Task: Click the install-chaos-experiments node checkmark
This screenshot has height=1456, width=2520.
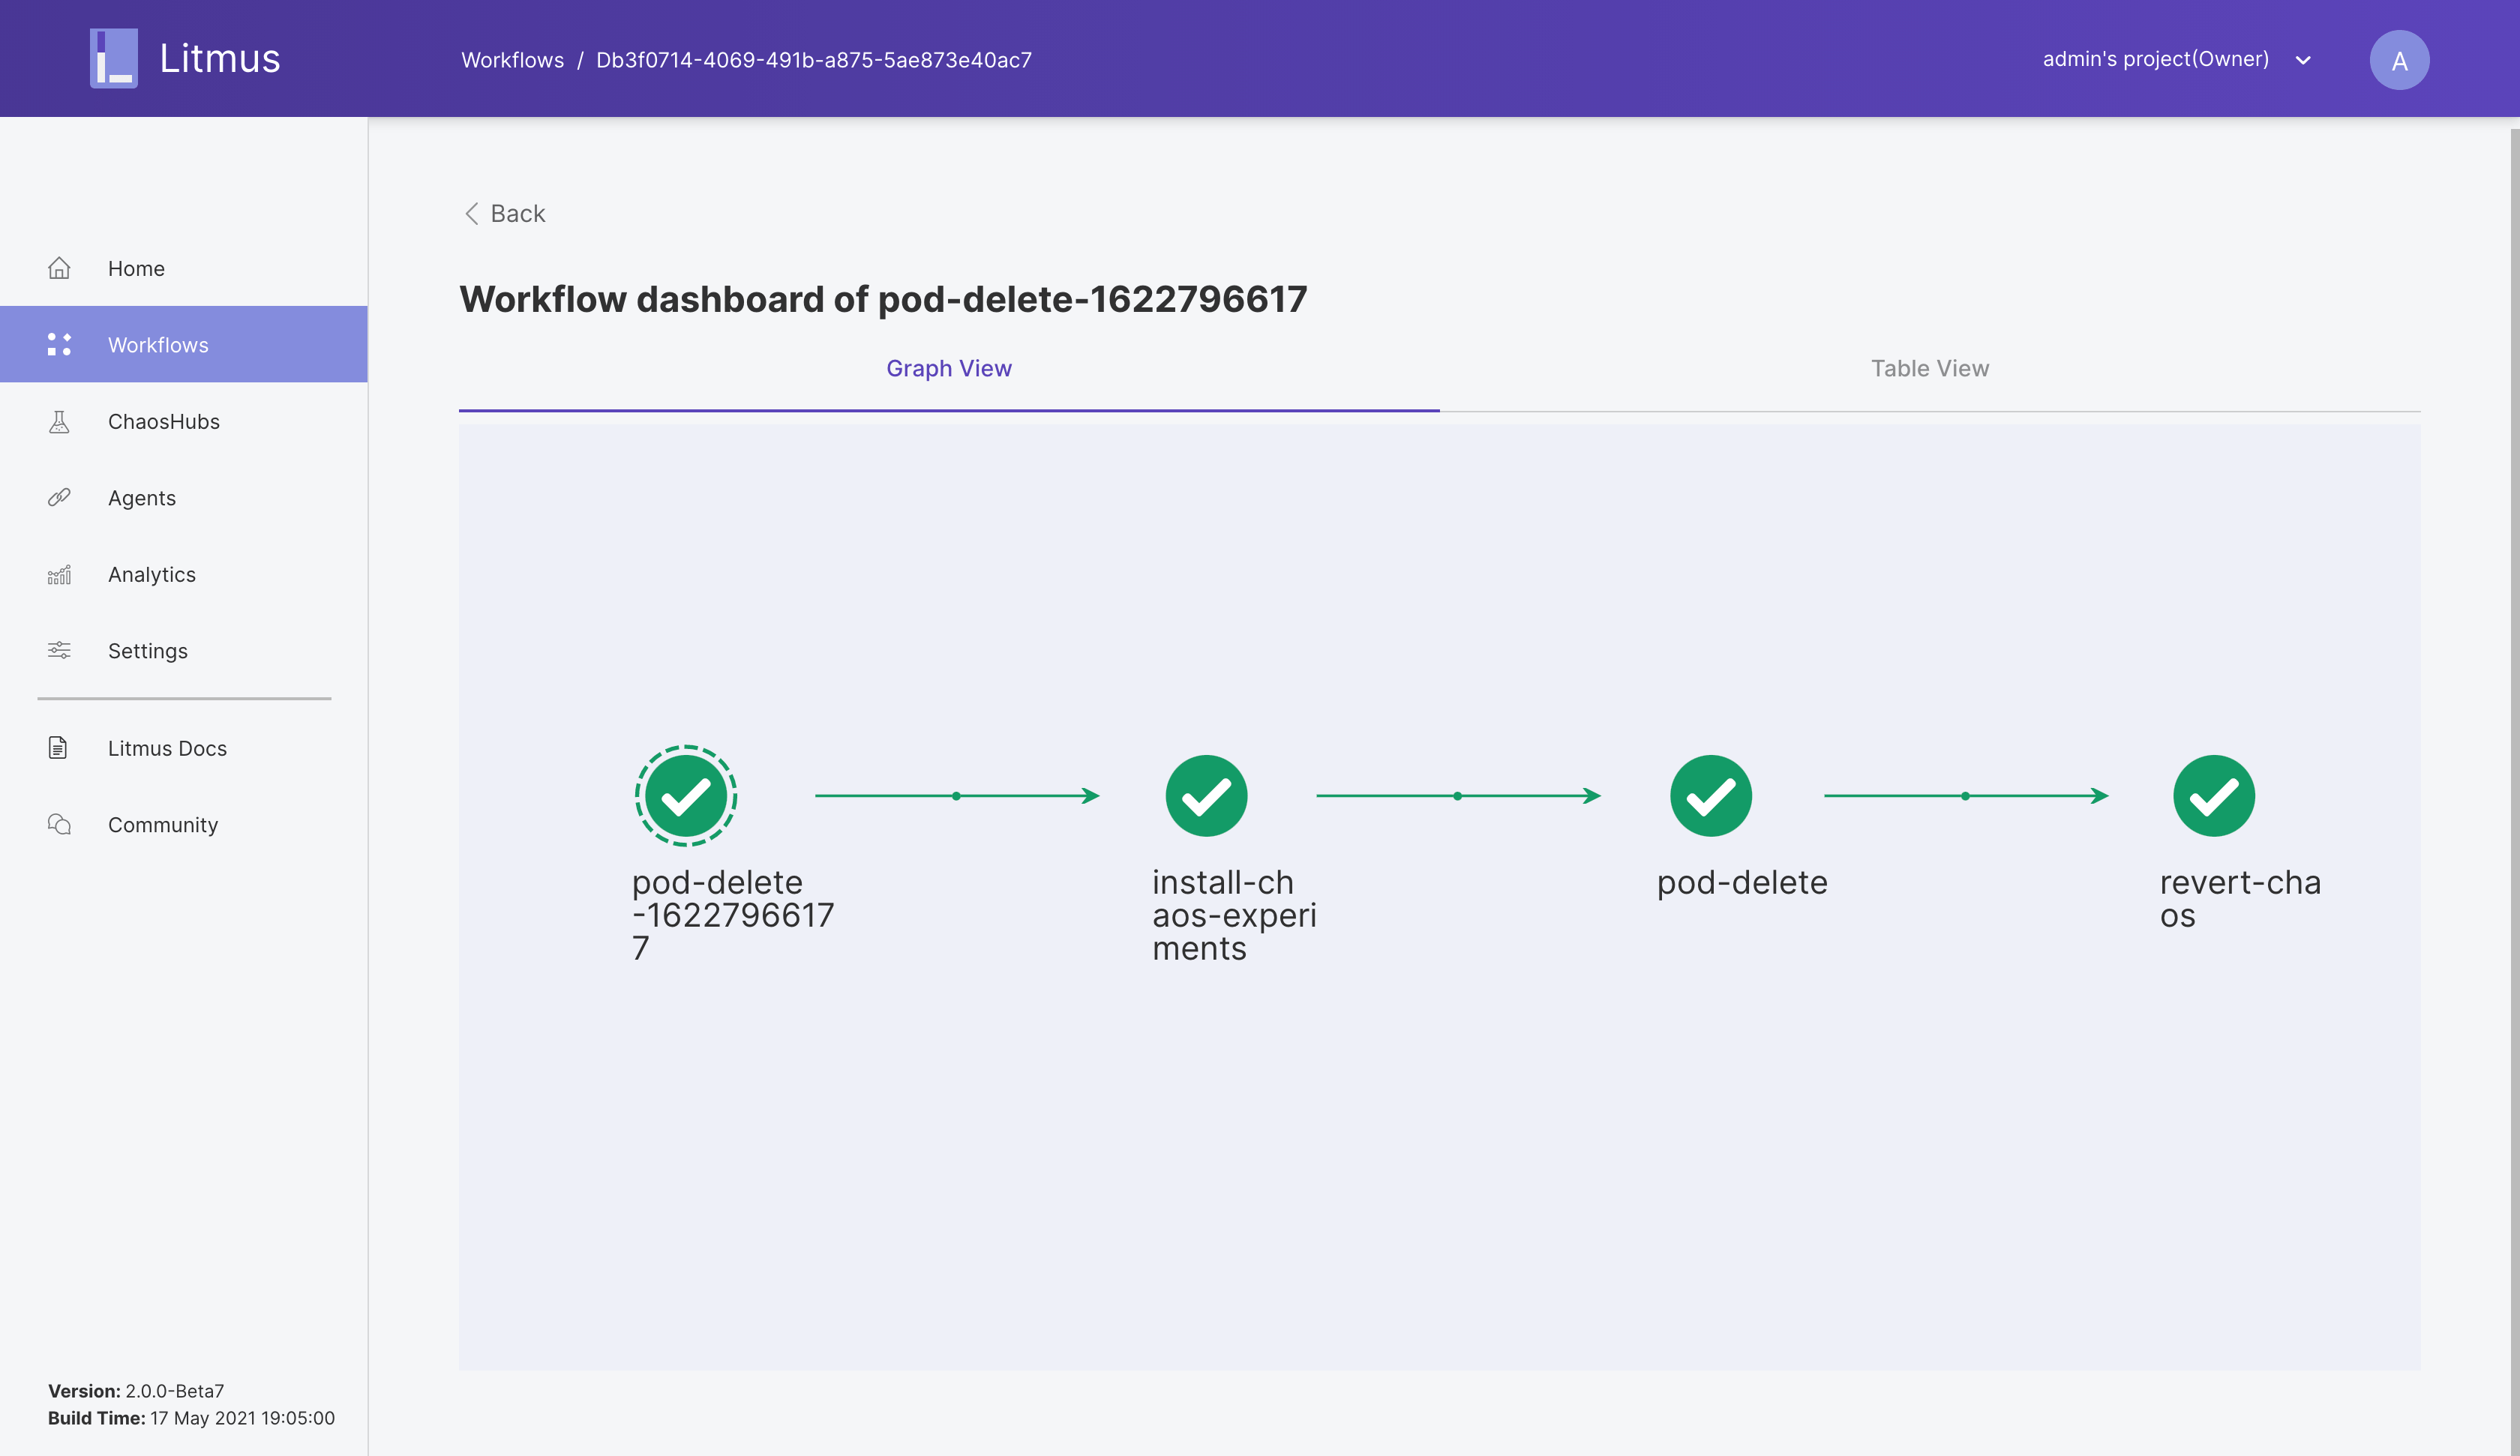Action: (1206, 796)
